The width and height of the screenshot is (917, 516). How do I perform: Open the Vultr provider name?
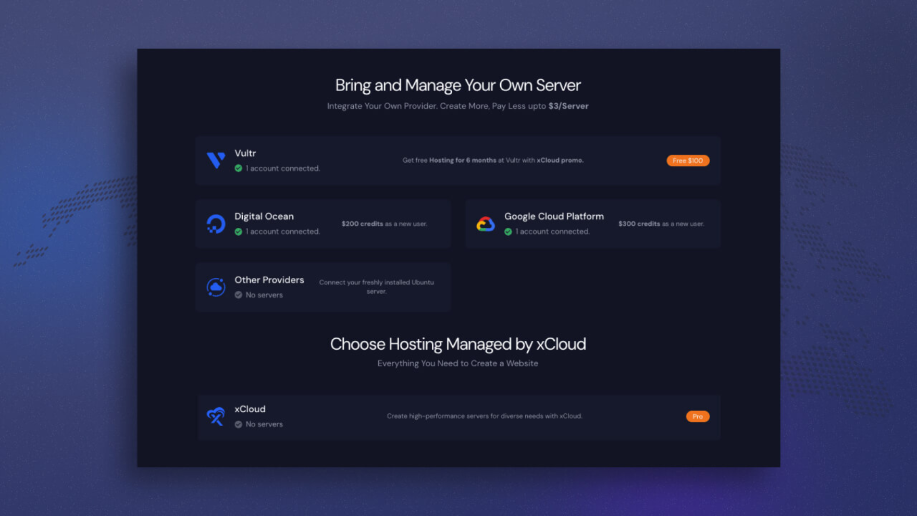[x=245, y=153]
